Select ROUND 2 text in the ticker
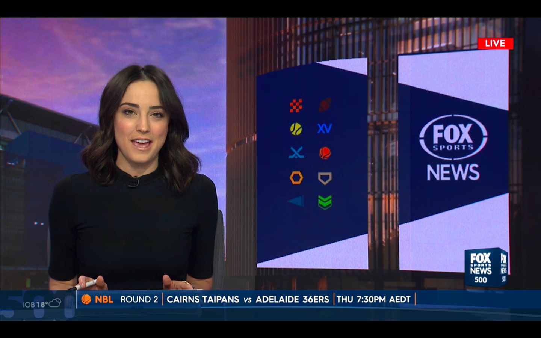 click(x=139, y=299)
